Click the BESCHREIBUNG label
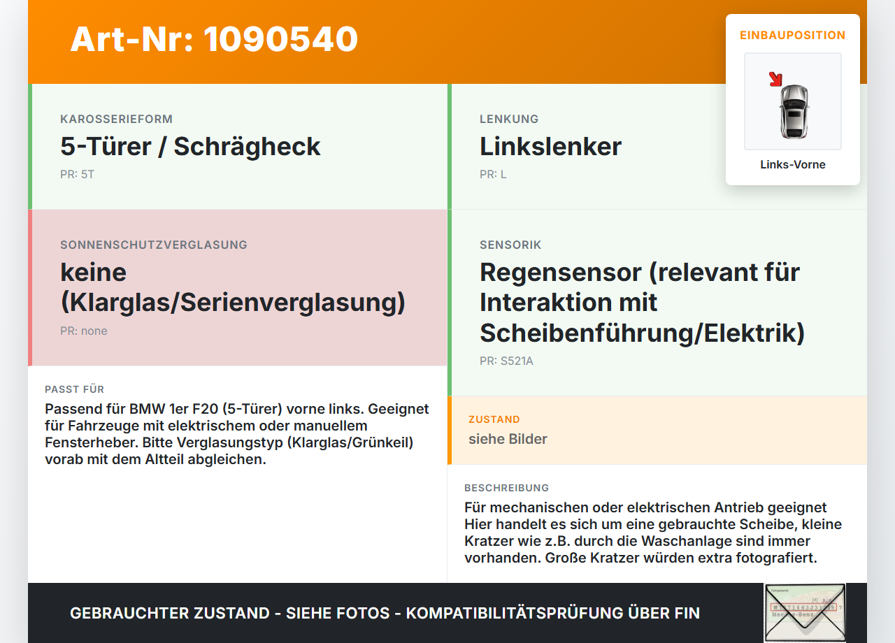The width and height of the screenshot is (895, 643). coord(506,488)
